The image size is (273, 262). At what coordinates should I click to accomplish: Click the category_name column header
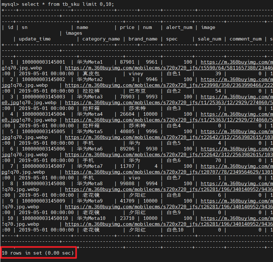coord(101,39)
